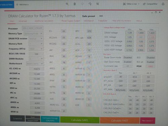Switch to the Advanced tab

click(23, 21)
